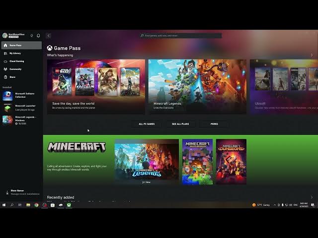Open Google Chrome from taskbar
Image resolution: width=318 pixels, height=238 pixels.
(x=36, y=205)
